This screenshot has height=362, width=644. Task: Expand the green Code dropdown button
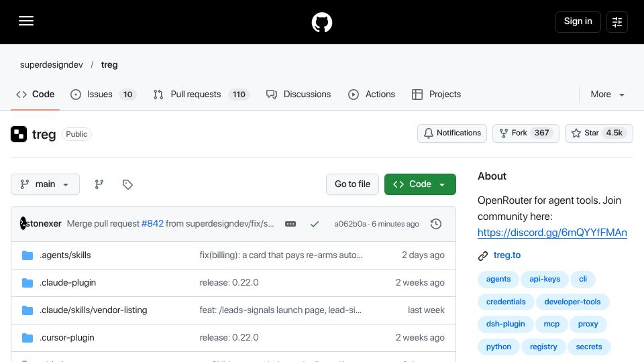click(420, 184)
